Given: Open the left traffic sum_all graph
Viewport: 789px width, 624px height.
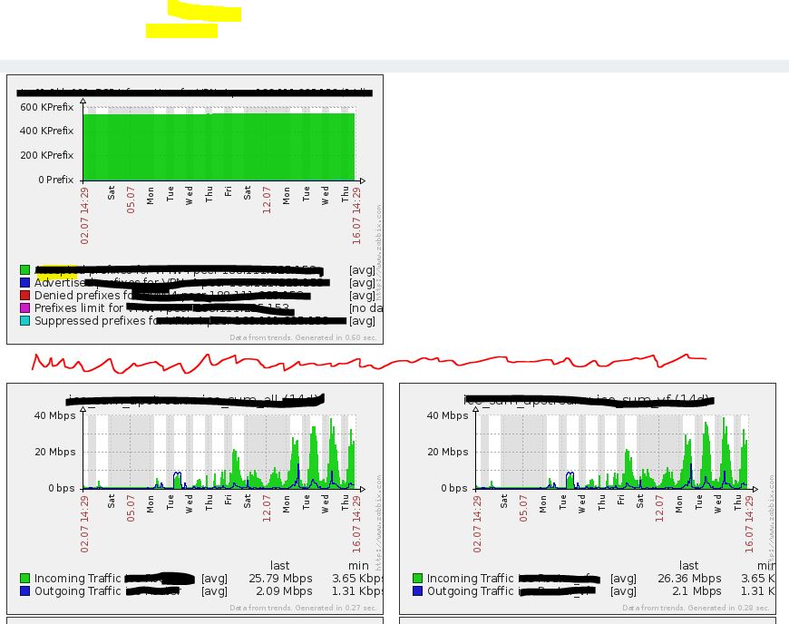Looking at the screenshot, I should click(x=195, y=499).
